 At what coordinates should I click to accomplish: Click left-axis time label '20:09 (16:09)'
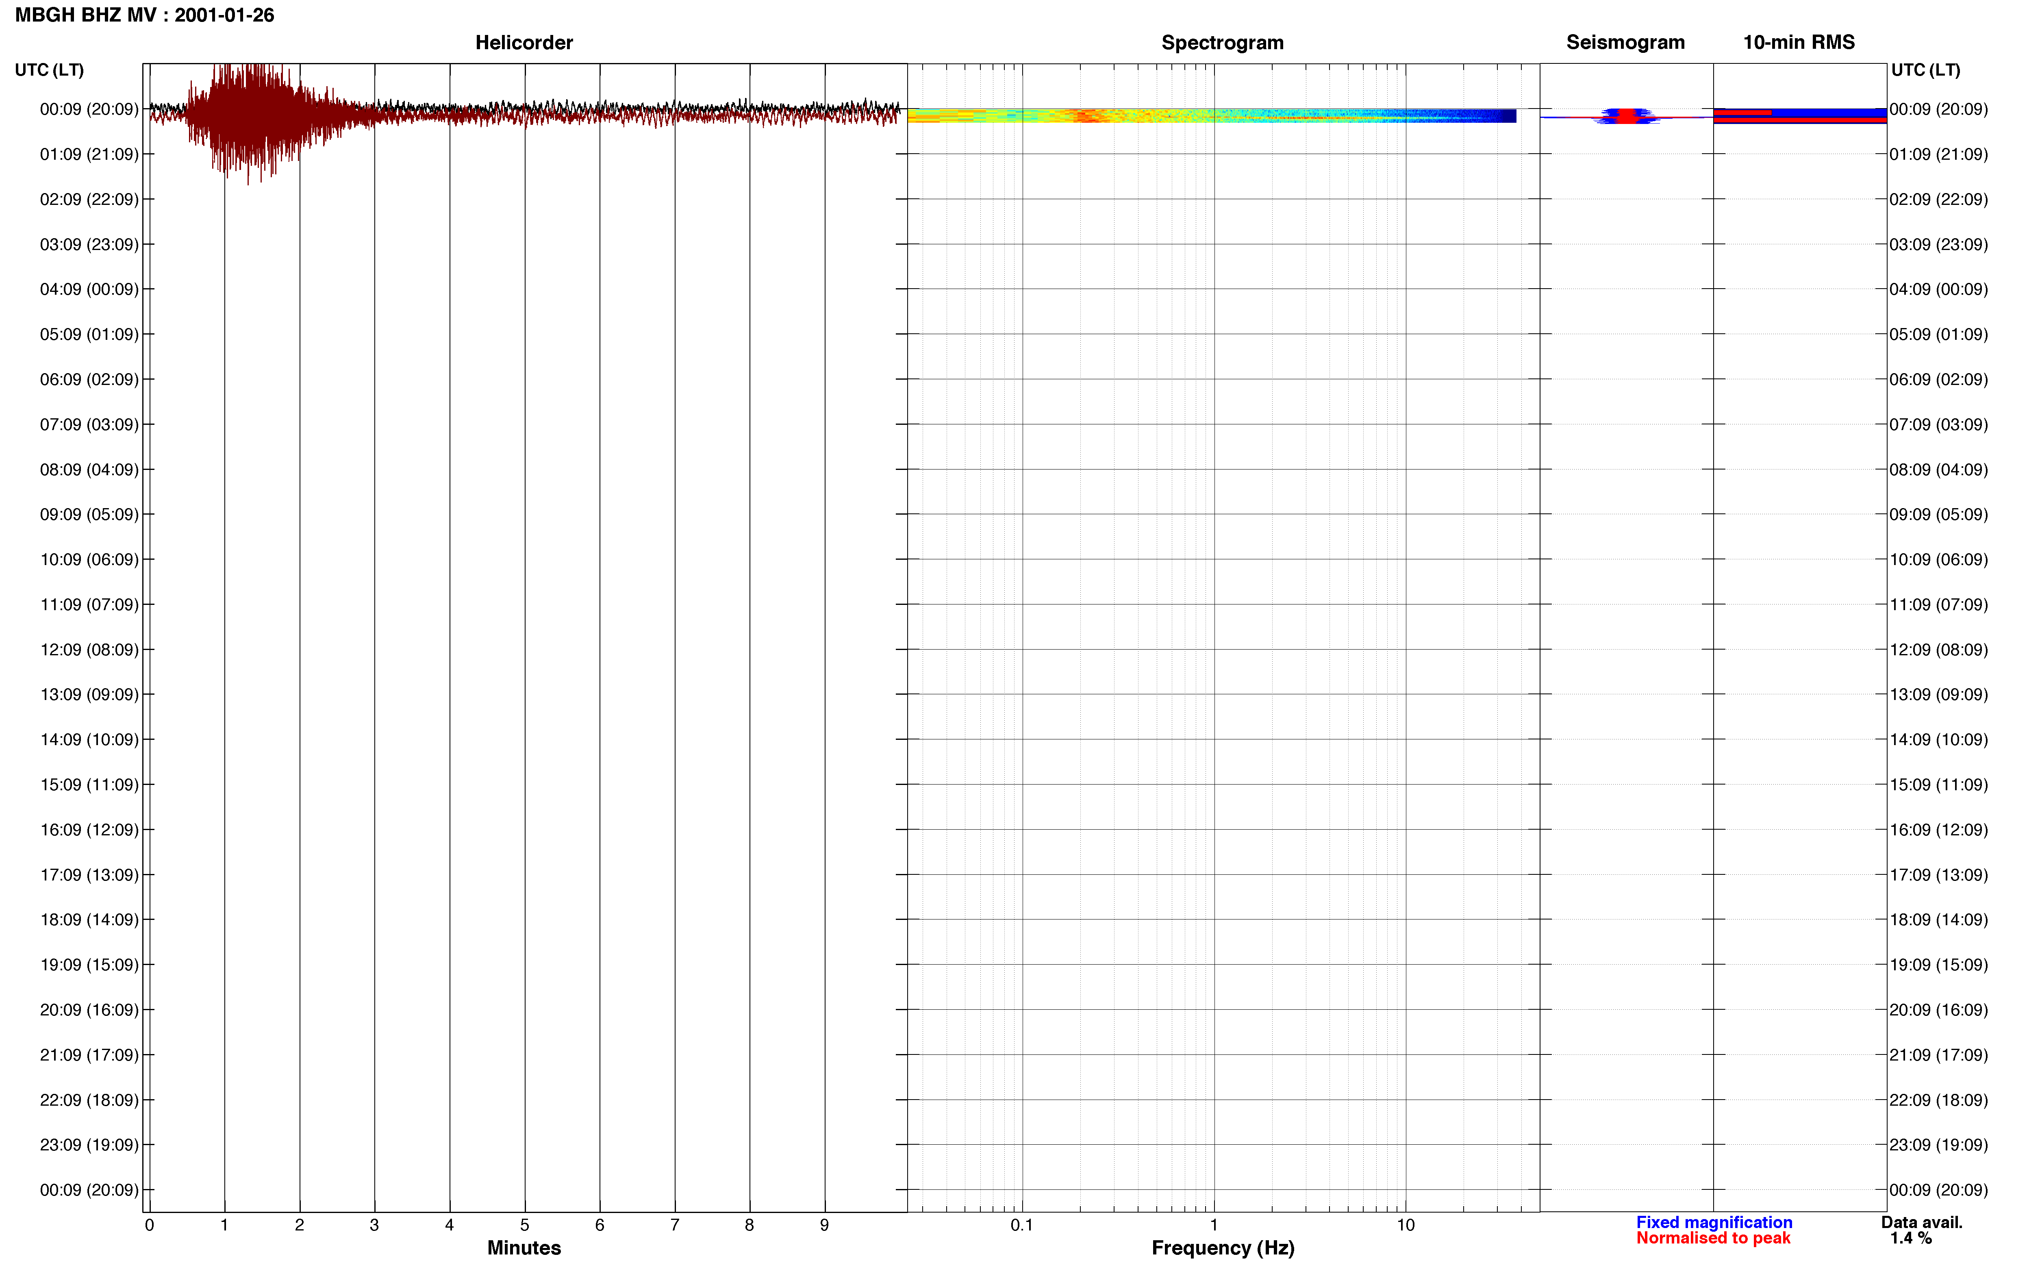pyautogui.click(x=89, y=1010)
